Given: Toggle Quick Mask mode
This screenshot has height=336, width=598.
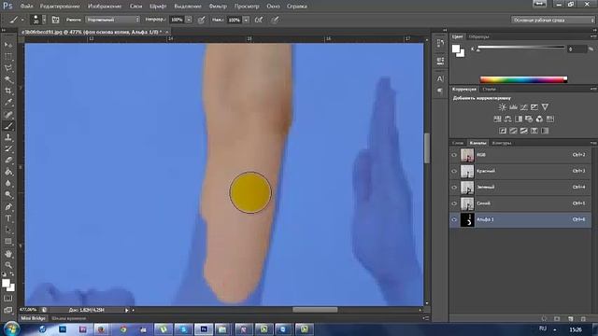Looking at the screenshot, I should point(8,299).
